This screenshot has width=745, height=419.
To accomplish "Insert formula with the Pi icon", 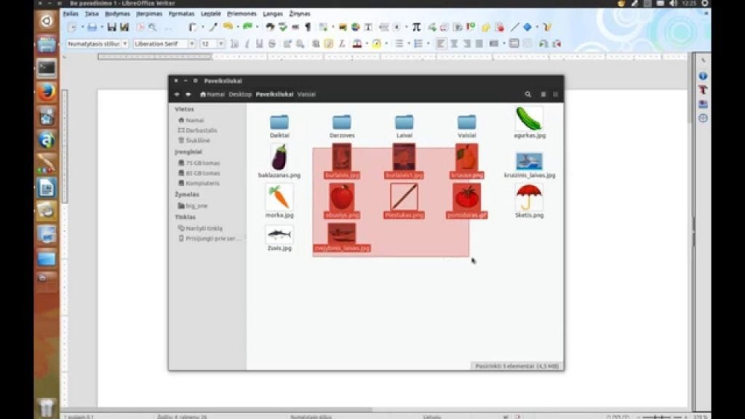I will [x=416, y=28].
